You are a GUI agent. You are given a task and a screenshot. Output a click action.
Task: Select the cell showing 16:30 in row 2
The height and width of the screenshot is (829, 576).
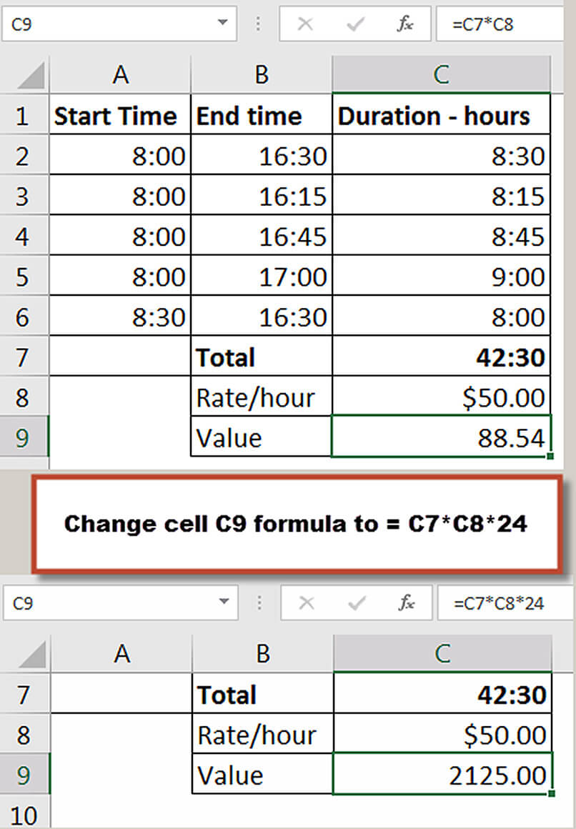click(262, 156)
